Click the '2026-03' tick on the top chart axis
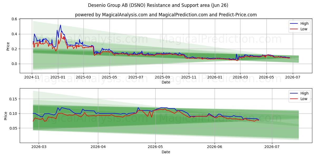316x158 pixels. coord(240,77)
